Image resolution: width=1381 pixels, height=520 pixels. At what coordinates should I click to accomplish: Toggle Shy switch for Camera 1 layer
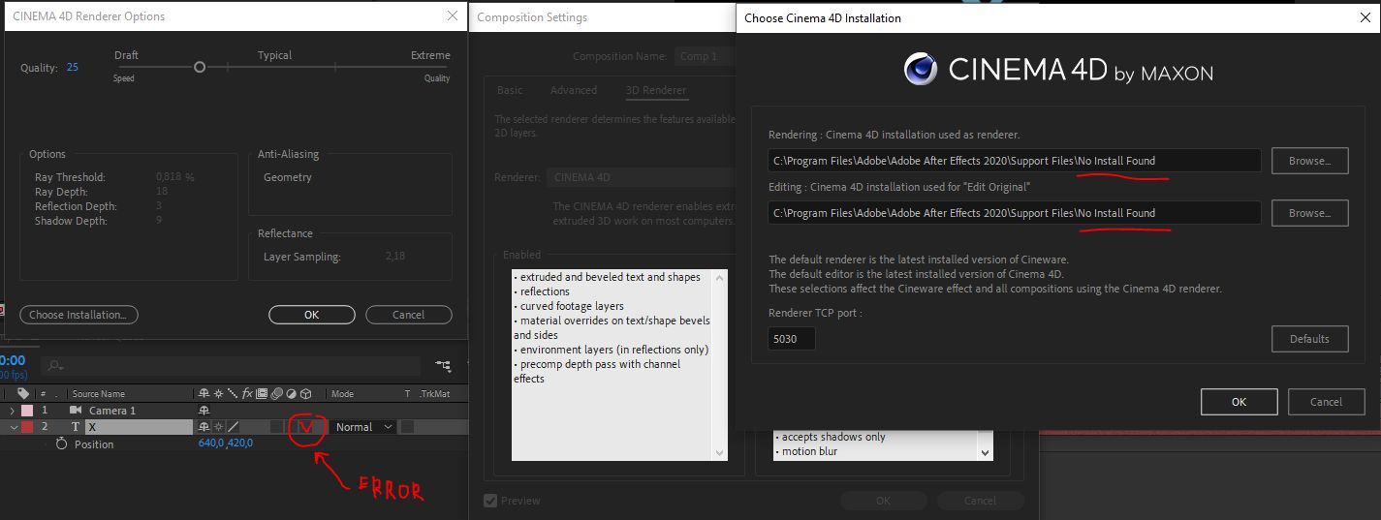204,411
